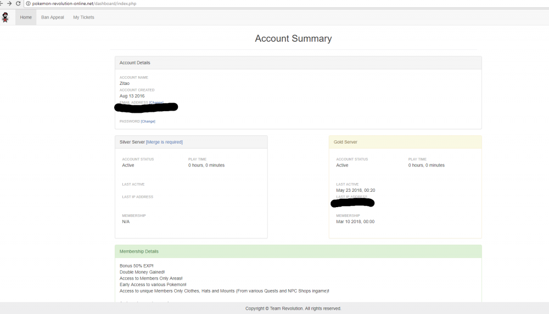The width and height of the screenshot is (549, 314).
Task: Click the Team Revolution copyright footer
Action: (x=293, y=309)
